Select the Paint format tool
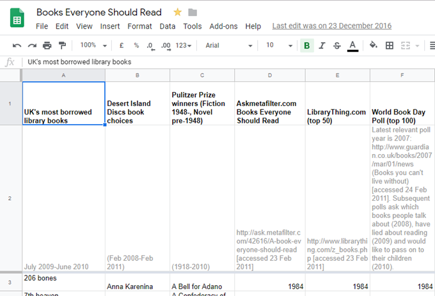Image resolution: width=435 pixels, height=296 pixels. pos(62,45)
